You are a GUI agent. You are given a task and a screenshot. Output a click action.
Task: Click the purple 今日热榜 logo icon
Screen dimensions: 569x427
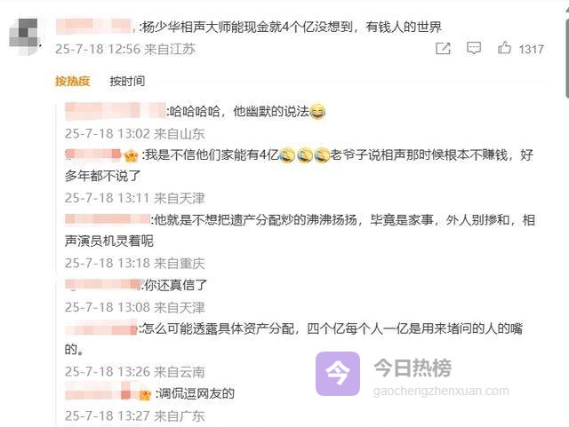click(x=338, y=374)
